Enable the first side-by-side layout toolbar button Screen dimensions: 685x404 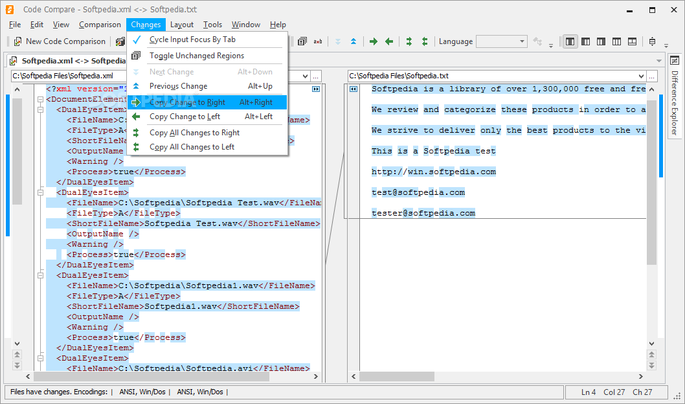tap(570, 41)
